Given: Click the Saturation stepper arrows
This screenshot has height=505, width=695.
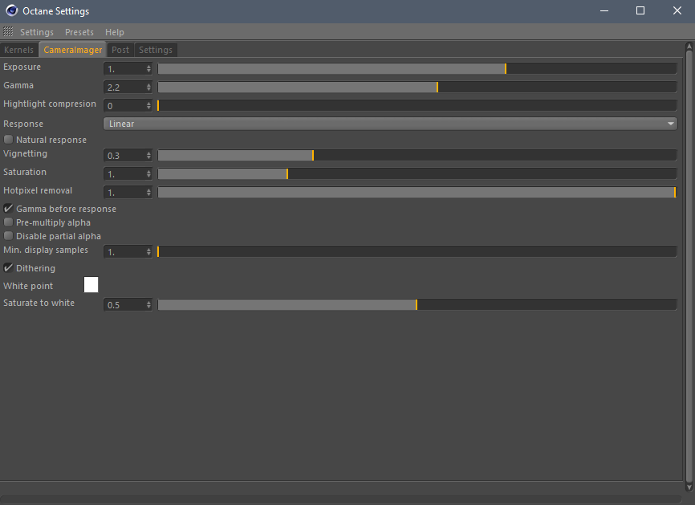Looking at the screenshot, I should click(x=148, y=174).
